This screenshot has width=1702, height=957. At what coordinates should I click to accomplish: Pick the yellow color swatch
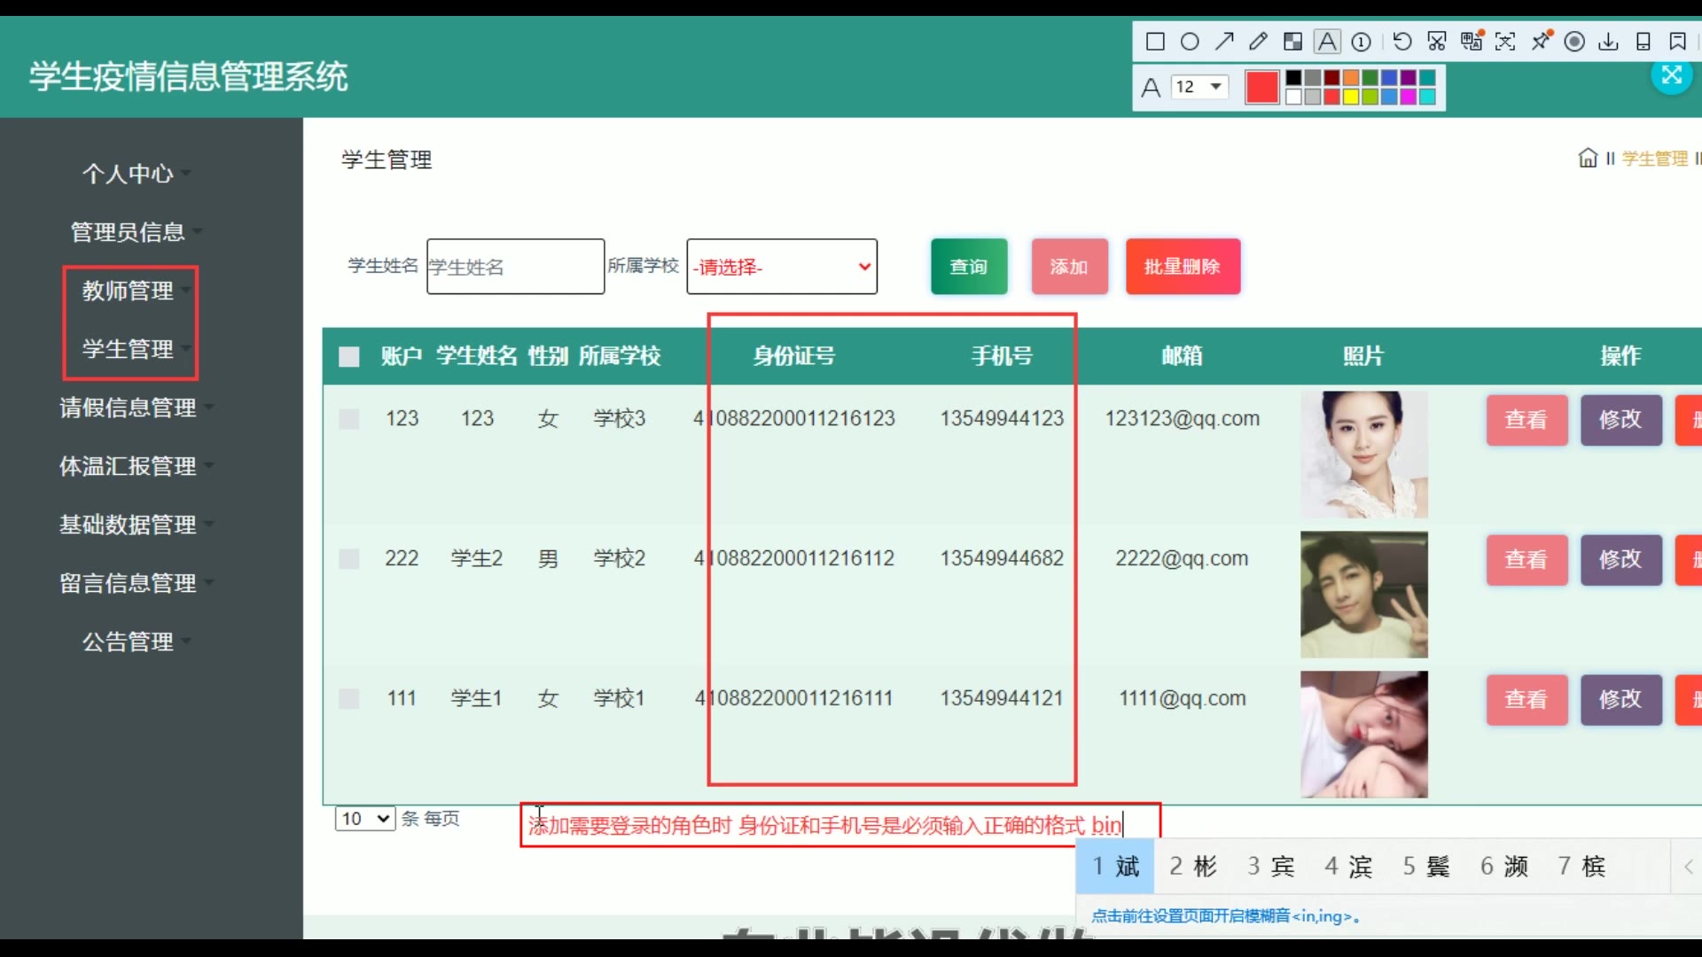(1351, 97)
